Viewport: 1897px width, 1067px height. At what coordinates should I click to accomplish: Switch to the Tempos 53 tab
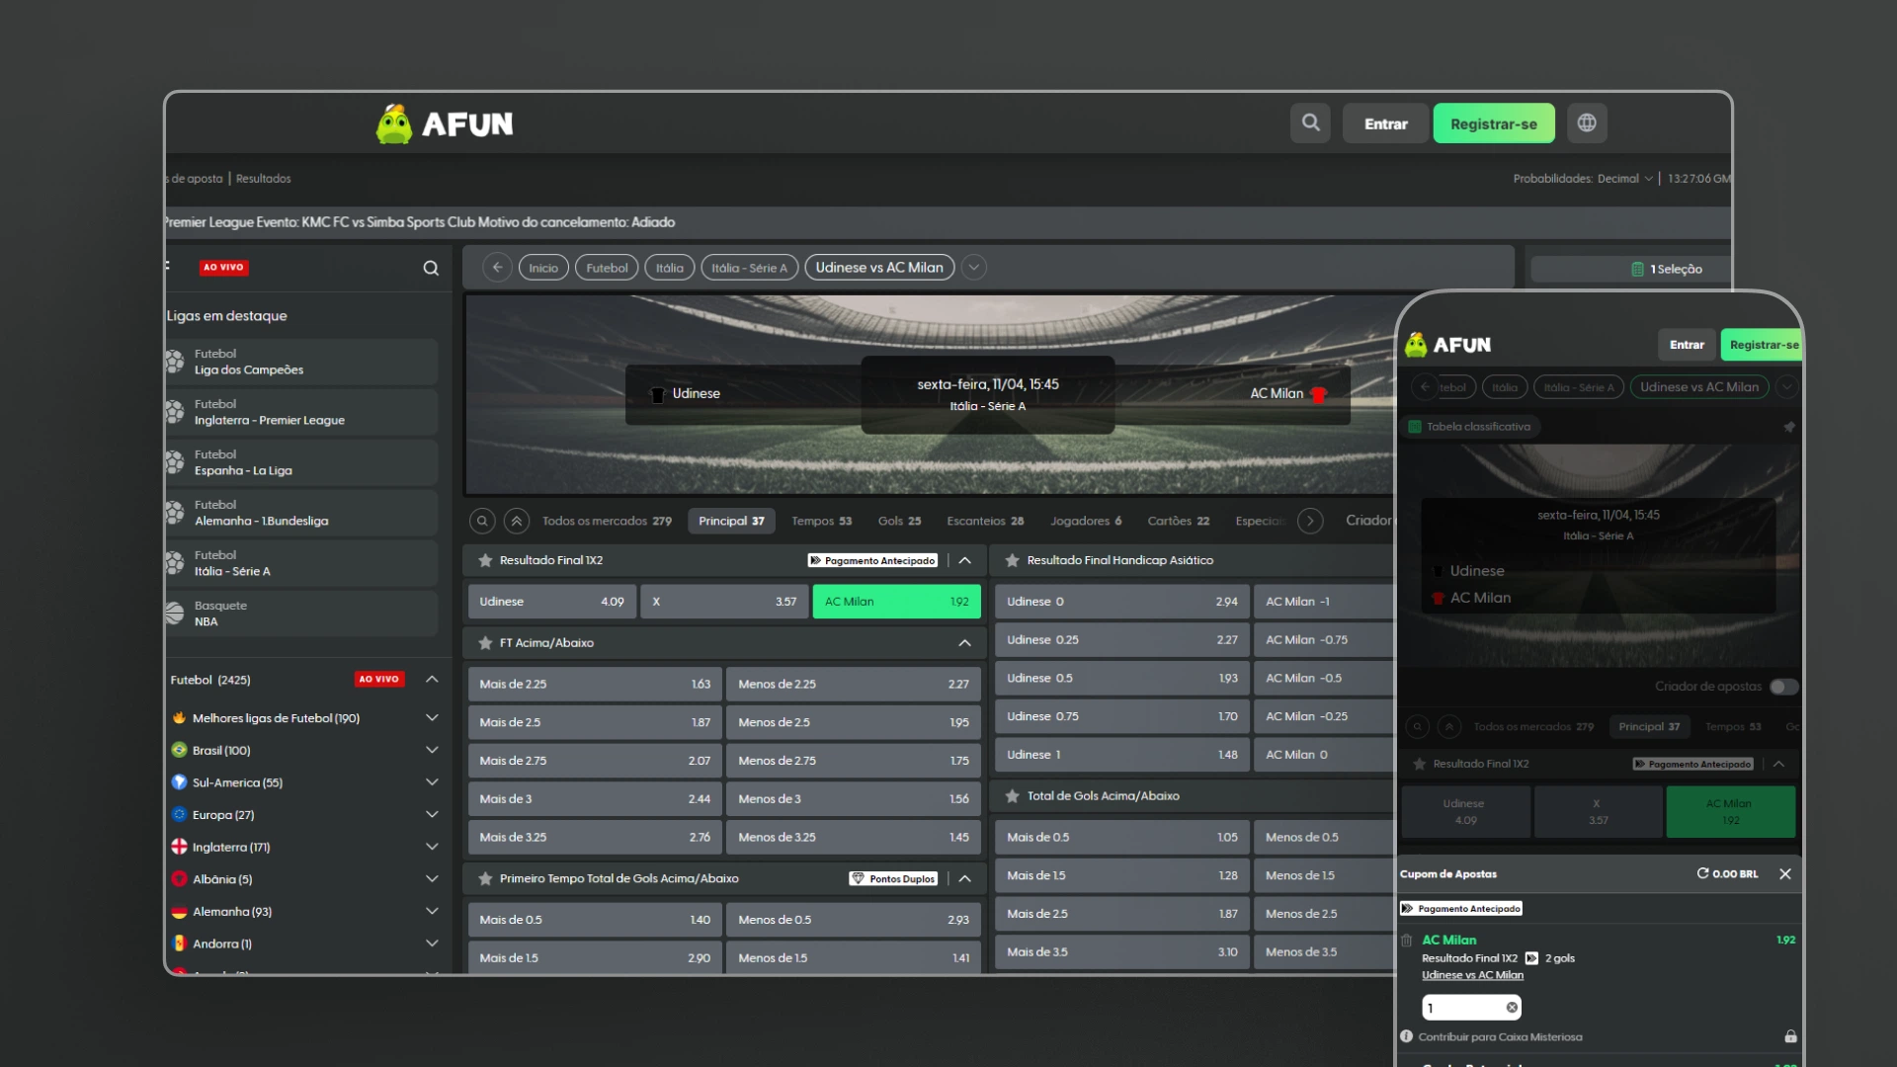821,521
